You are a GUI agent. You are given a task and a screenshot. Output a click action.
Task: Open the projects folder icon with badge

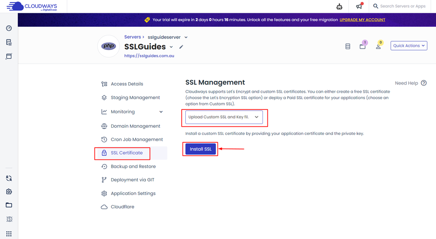click(362, 46)
